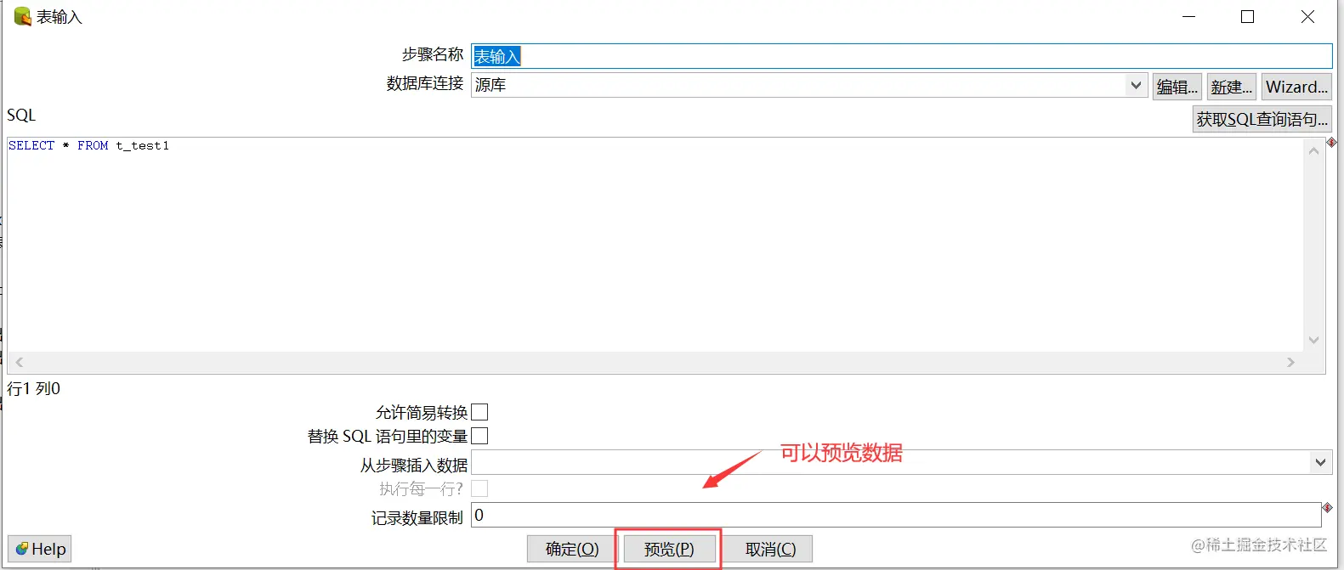Click the table input app icon in the title bar
The height and width of the screenshot is (570, 1344).
[x=22, y=16]
